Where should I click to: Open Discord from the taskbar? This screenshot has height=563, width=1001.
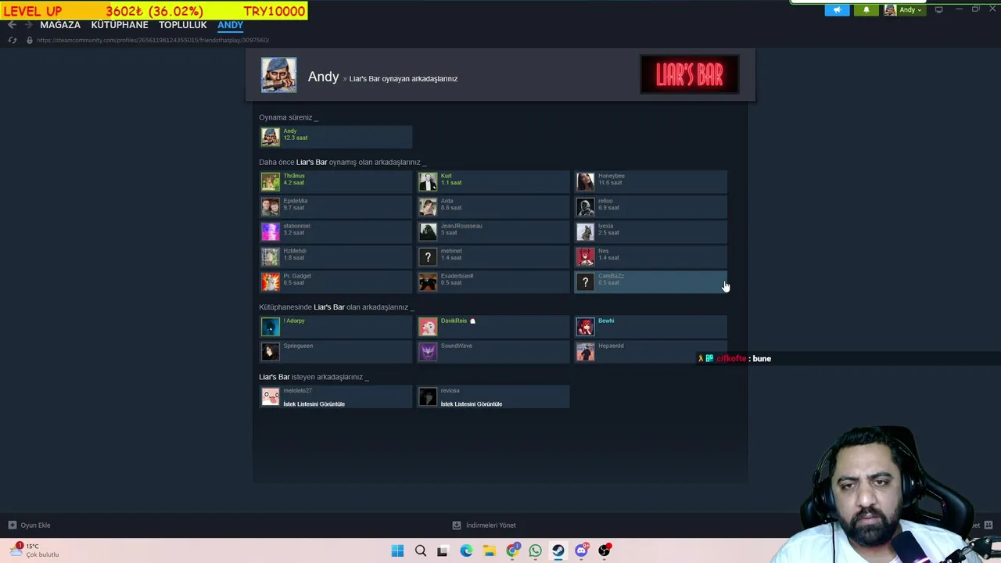tap(581, 550)
